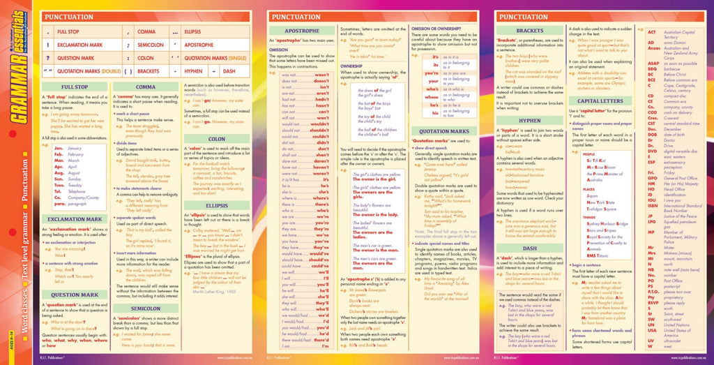714x365 pixels.
Task: Click the green COMMA section heading
Action: 146,87
